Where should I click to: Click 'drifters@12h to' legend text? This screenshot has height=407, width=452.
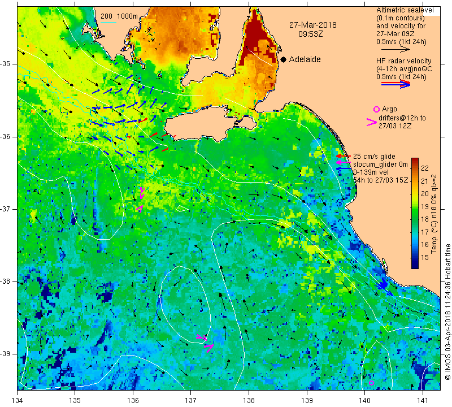click(402, 118)
